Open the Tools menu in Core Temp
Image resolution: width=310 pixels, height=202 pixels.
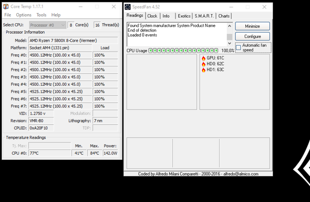pos(42,15)
